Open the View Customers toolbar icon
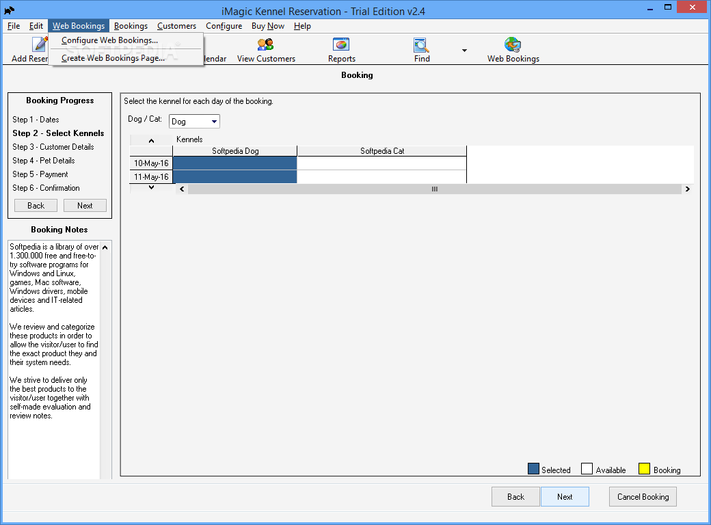Image resolution: width=711 pixels, height=525 pixels. click(266, 44)
